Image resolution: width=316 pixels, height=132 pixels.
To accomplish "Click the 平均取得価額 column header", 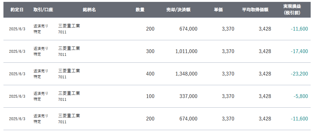I will coord(255,10).
